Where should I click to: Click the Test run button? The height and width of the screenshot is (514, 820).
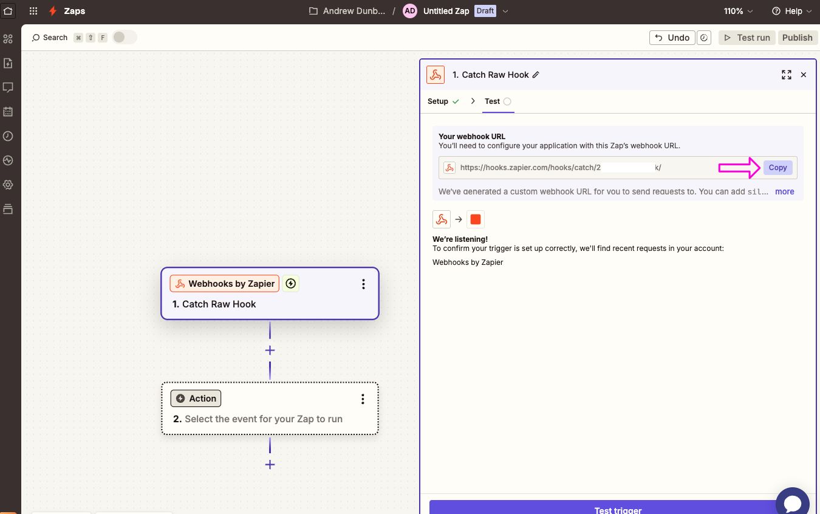coord(747,38)
